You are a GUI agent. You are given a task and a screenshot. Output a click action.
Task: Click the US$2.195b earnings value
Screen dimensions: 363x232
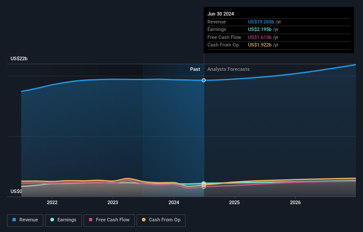click(260, 29)
